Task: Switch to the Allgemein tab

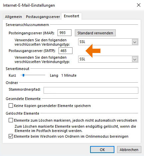Action: [x=13, y=17]
